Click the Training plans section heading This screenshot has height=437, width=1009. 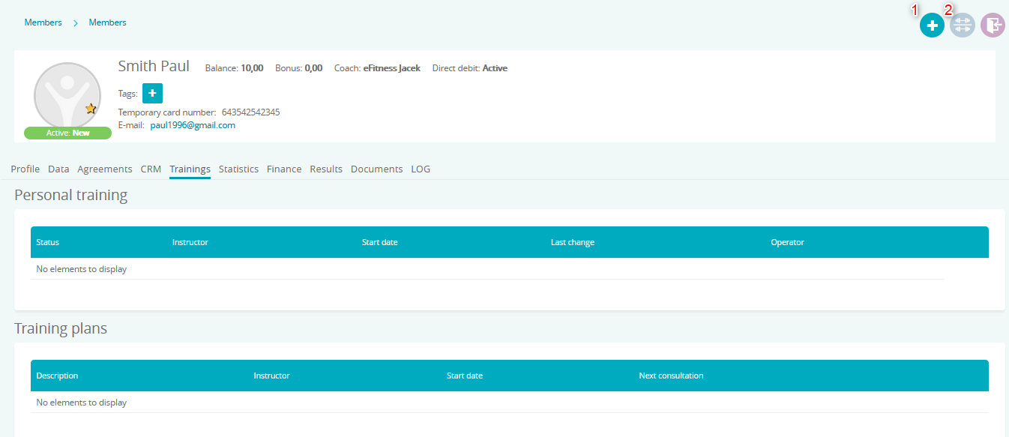pos(61,328)
